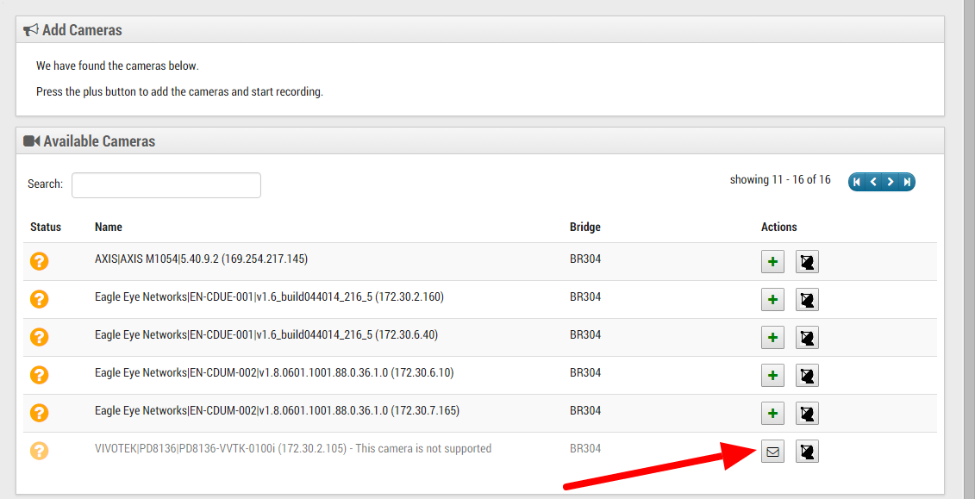Click status icon of VIVOTEK camera row
The width and height of the screenshot is (975, 499).
point(39,451)
